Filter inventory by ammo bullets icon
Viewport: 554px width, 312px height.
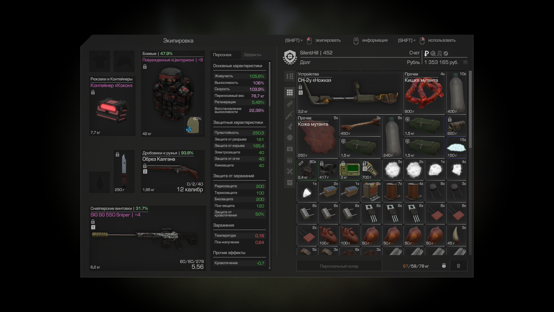tap(290, 160)
